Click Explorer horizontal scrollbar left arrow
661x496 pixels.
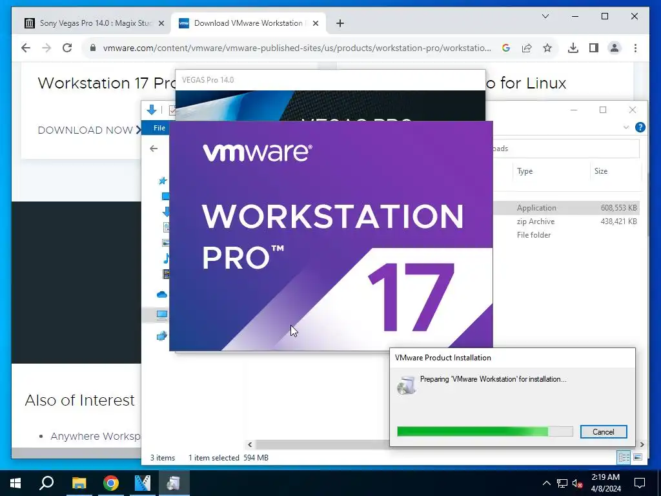coord(250,444)
